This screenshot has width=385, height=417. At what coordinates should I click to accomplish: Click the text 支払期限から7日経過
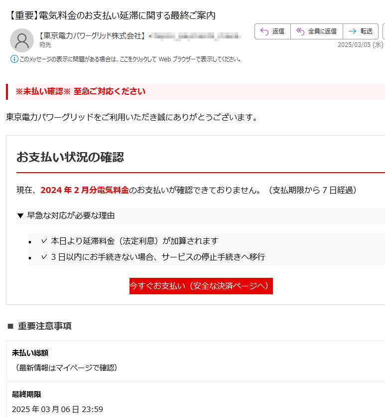tap(312, 190)
